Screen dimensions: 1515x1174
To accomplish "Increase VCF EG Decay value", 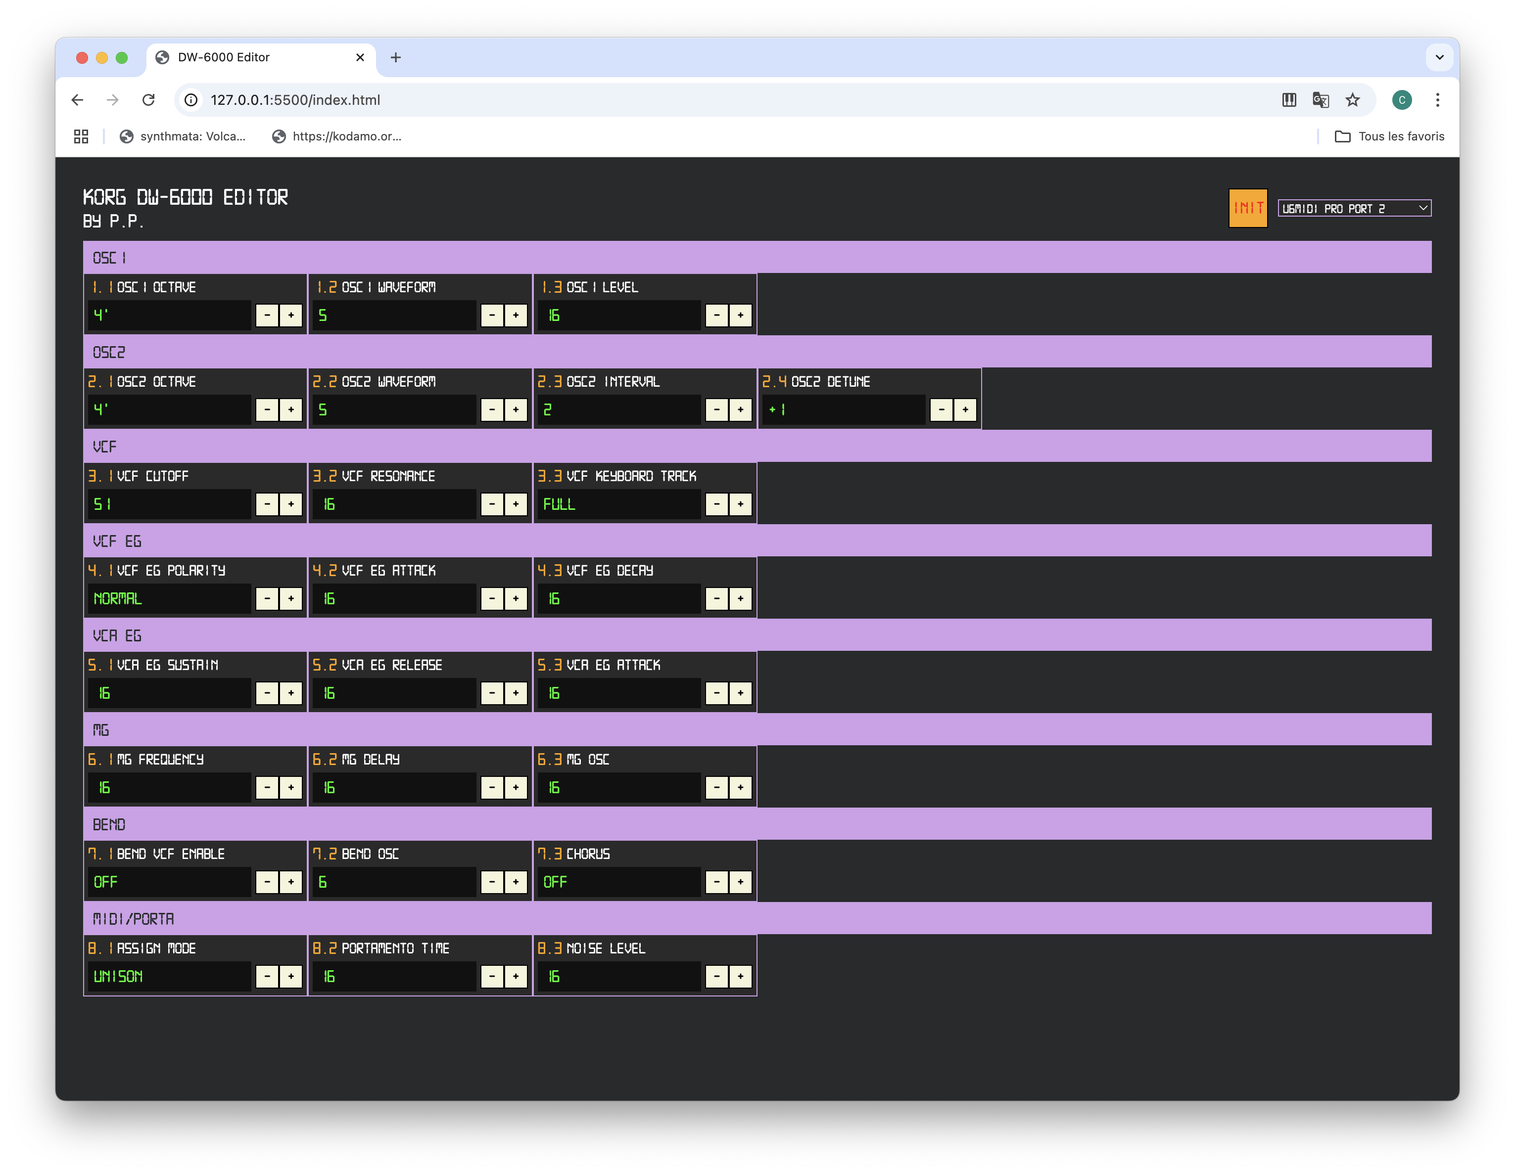I will pos(740,598).
